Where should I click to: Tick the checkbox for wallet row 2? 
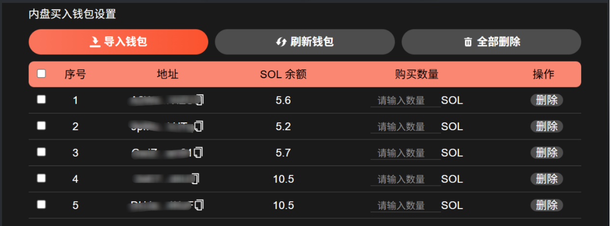pyautogui.click(x=41, y=125)
